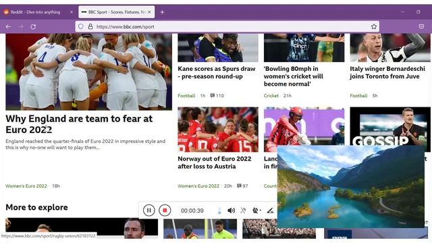Go forward in browser history
432x243 pixels.
pyautogui.click(x=21, y=27)
